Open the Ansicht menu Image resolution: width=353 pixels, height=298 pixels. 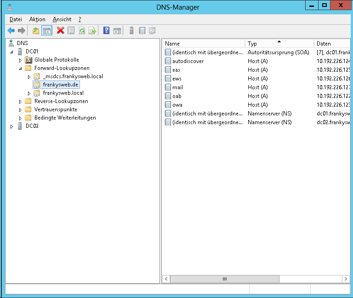(x=62, y=19)
